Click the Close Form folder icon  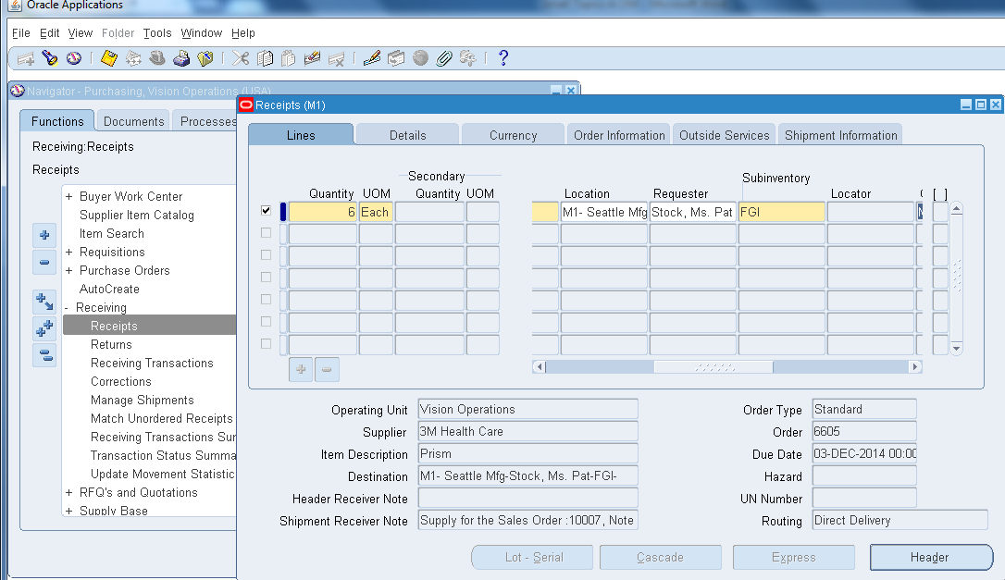(x=205, y=58)
